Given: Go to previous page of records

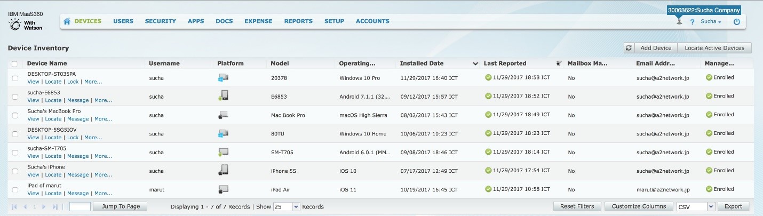Looking at the screenshot, I should (25, 206).
